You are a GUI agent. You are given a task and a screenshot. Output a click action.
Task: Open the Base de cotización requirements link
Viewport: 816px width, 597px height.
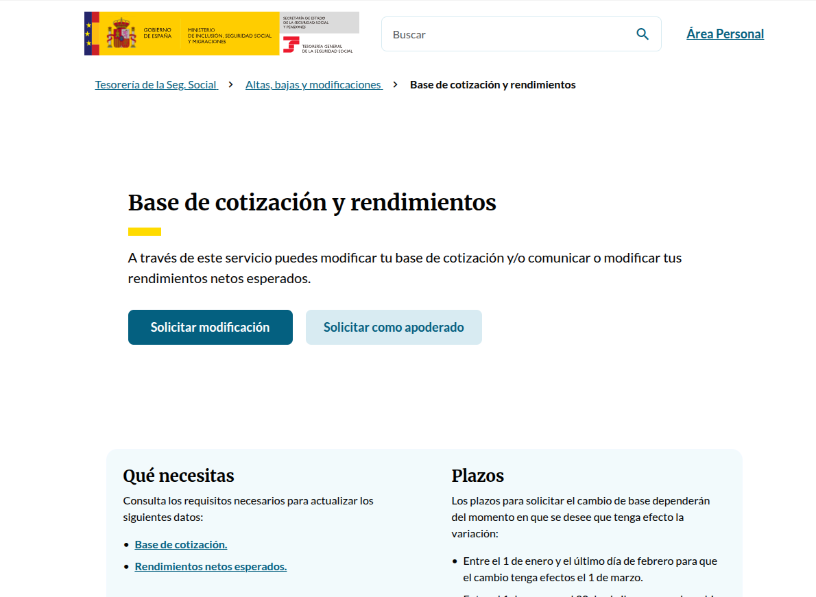180,544
